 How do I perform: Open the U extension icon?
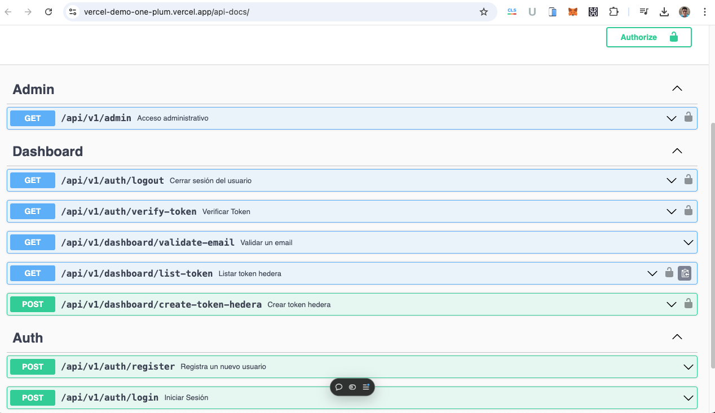532,12
